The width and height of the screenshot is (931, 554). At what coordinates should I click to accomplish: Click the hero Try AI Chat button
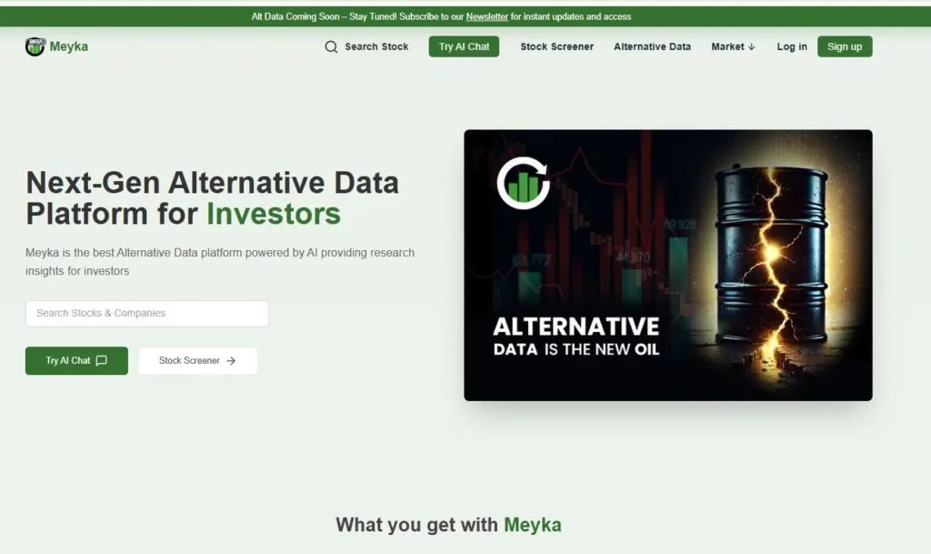[x=76, y=360]
